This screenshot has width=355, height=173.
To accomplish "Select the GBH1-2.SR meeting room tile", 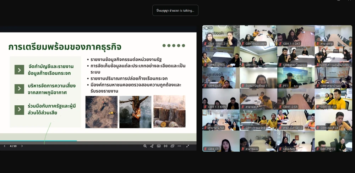I will [x=296, y=99].
